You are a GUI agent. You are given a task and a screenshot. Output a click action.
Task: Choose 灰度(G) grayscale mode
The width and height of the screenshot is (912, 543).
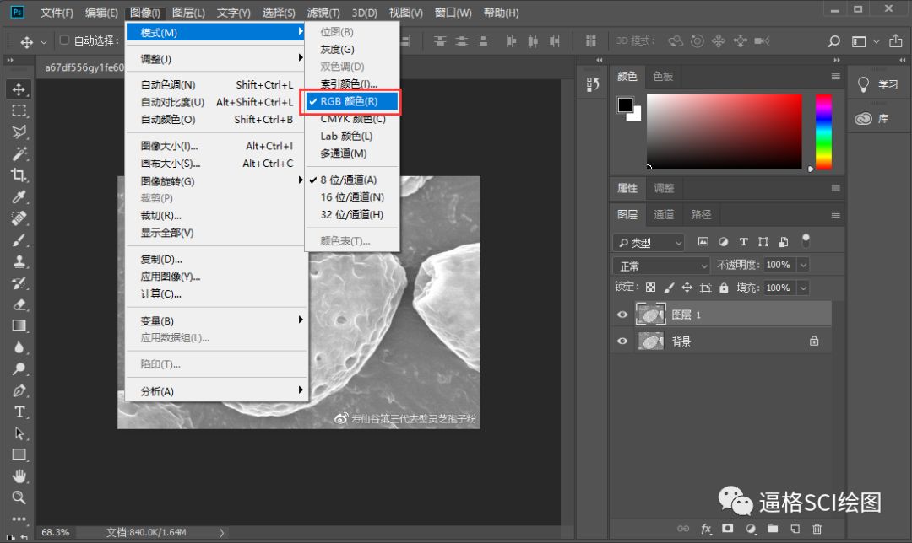click(352, 50)
